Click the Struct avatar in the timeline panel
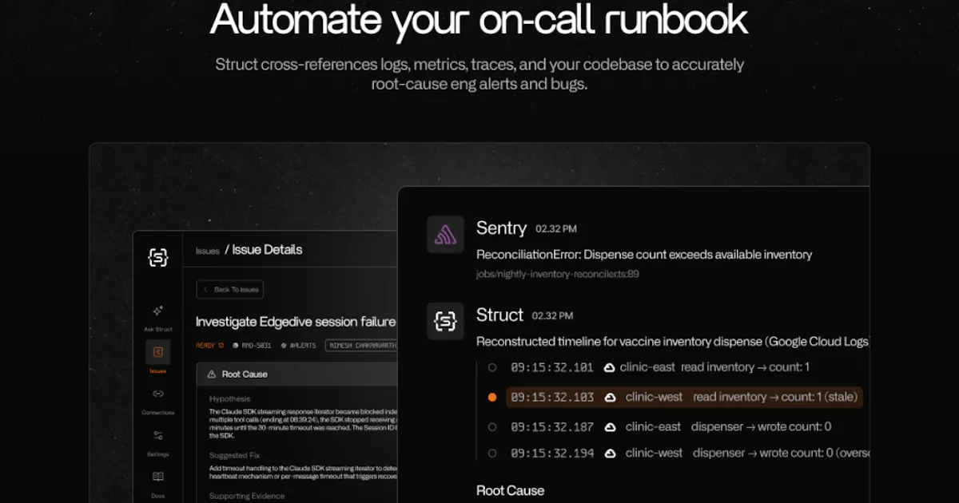The image size is (959, 503). (445, 321)
